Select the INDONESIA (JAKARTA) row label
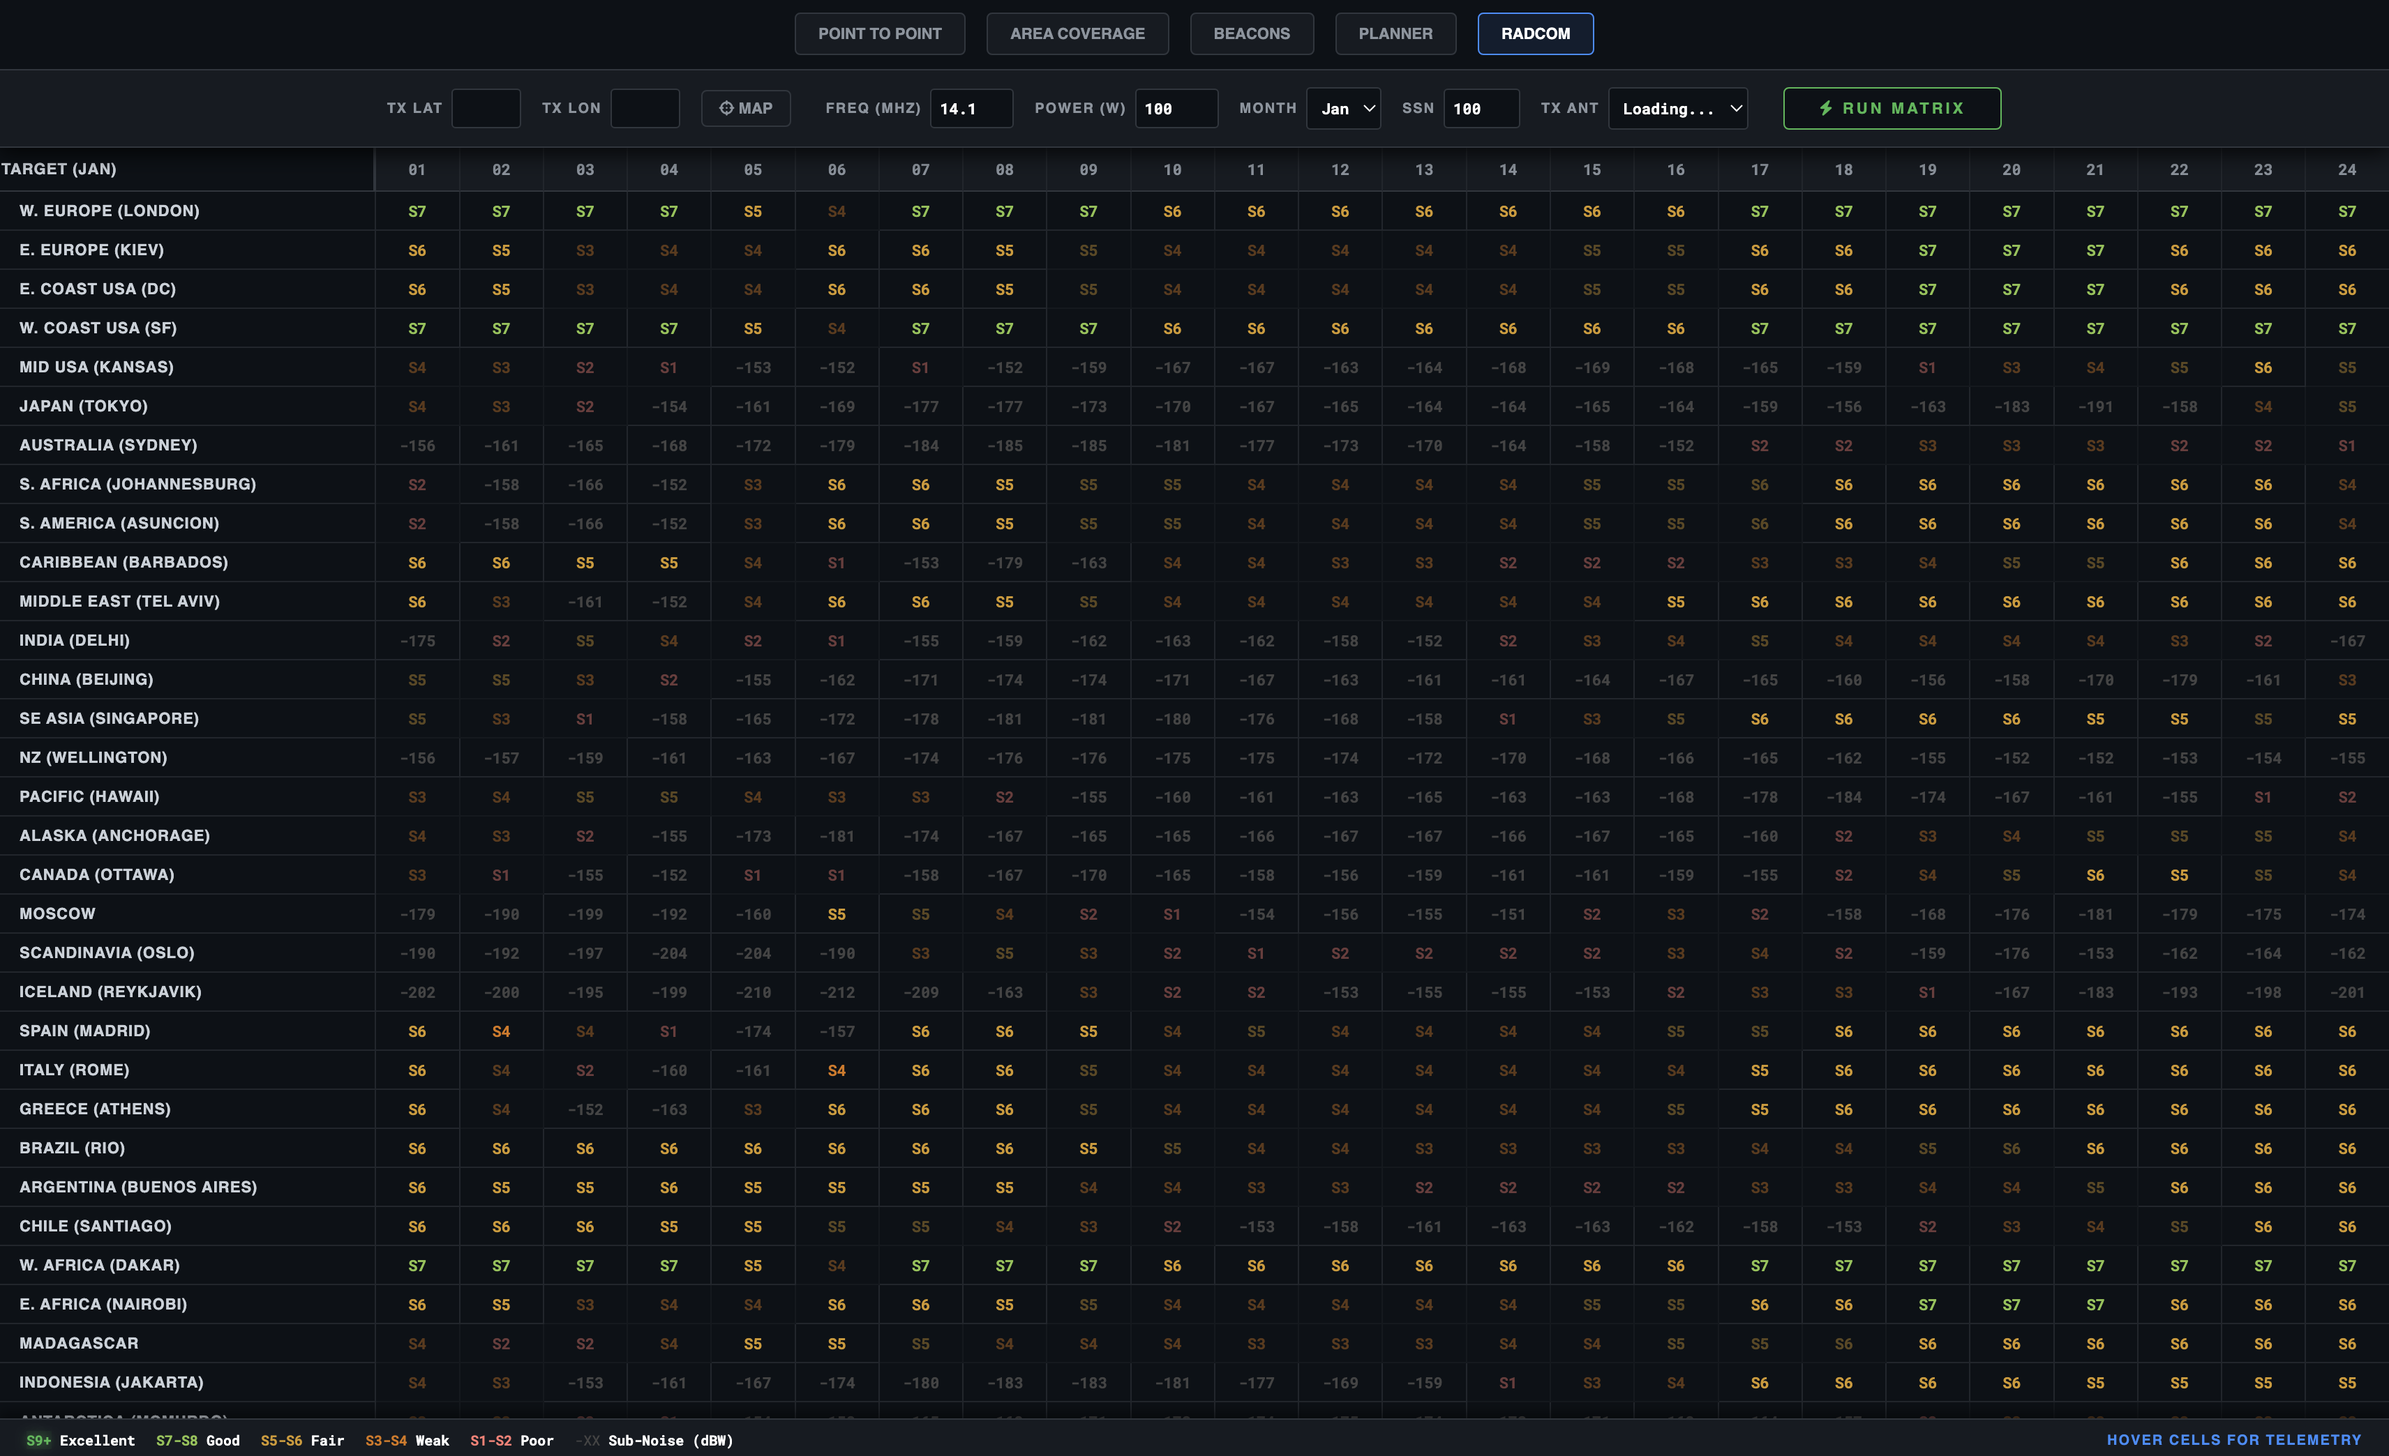Viewport: 2389px width, 1456px height. [112, 1382]
